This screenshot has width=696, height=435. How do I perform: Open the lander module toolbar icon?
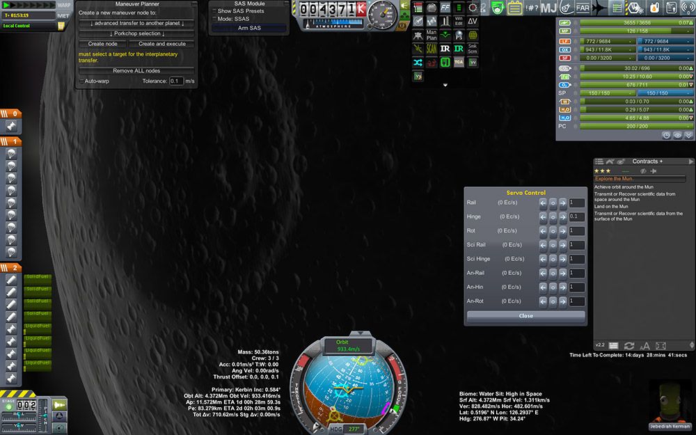pos(418,35)
